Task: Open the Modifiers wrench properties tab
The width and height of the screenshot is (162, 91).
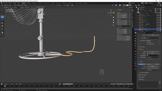Action: point(135,57)
